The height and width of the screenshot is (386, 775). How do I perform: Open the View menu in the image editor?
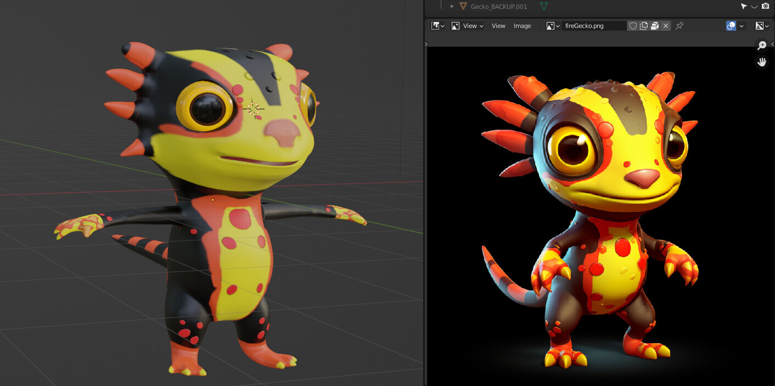click(x=498, y=25)
